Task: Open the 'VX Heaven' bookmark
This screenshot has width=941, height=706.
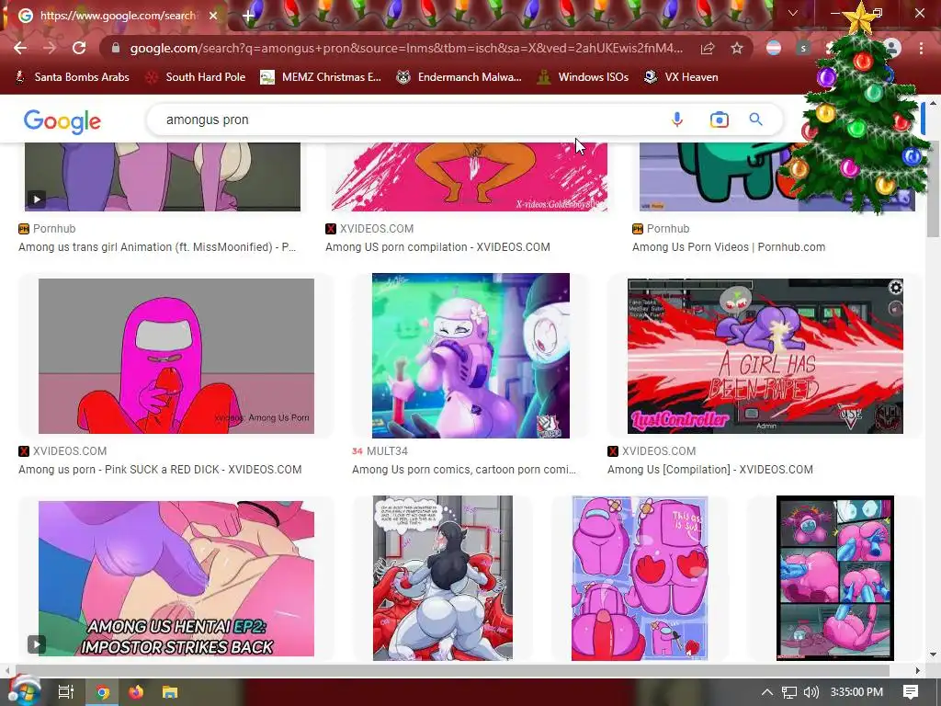Action: tap(681, 77)
